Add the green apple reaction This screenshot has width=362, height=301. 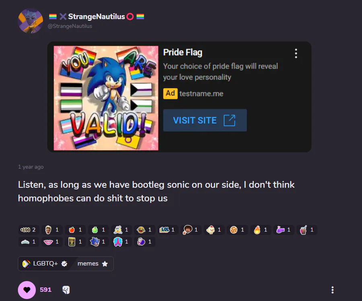[x=99, y=230]
